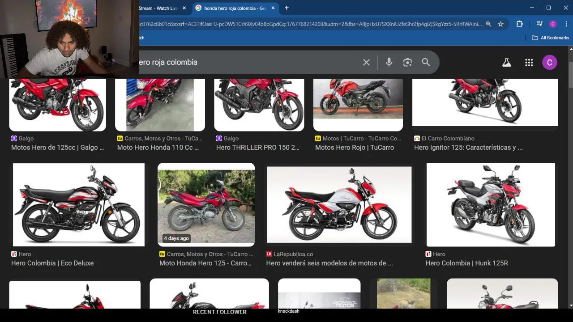This screenshot has height=322, width=573.
Task: Open 'Motos Hero de 125cc | Galgo' link
Action: coord(57,148)
